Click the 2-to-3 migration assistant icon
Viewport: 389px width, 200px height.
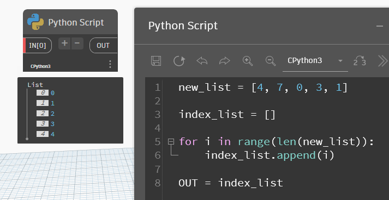tap(360, 61)
